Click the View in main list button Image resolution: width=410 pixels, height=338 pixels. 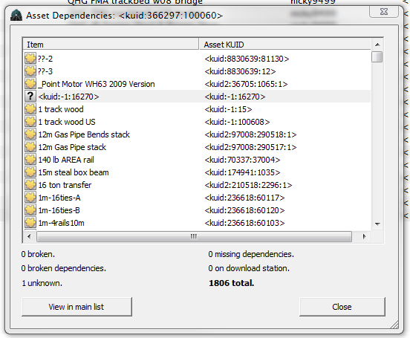(x=77, y=307)
